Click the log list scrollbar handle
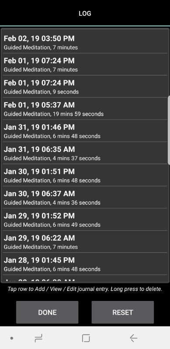170x349 pixels. click(169, 130)
